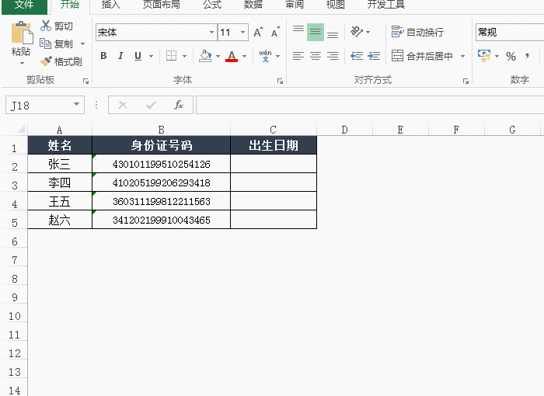Toggle 自动换行 wrap text
The image size is (544, 396).
pyautogui.click(x=417, y=32)
